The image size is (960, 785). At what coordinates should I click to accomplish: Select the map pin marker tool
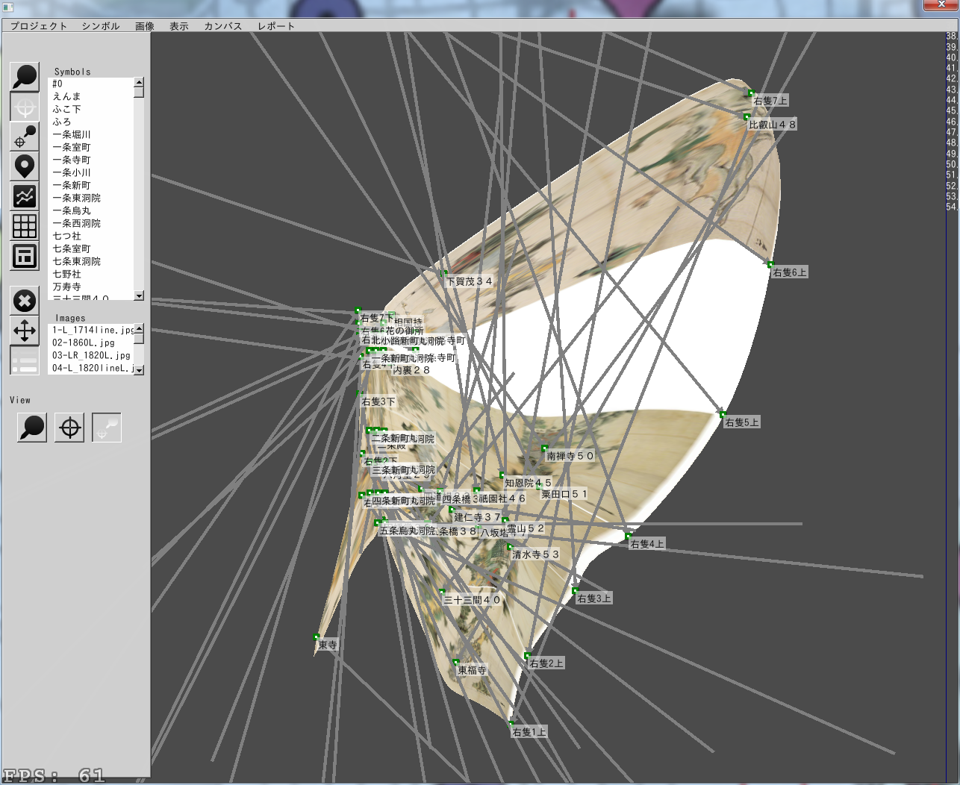pos(25,166)
